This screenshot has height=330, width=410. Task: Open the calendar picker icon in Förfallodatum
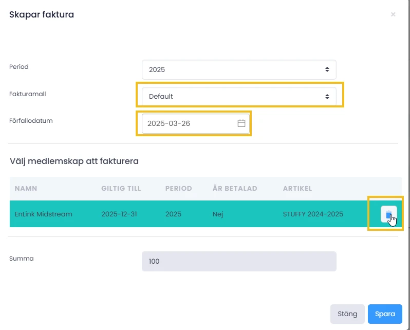241,123
